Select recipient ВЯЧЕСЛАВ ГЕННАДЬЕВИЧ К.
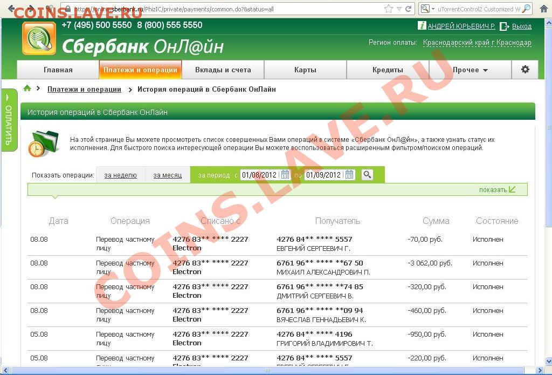 tap(321, 320)
